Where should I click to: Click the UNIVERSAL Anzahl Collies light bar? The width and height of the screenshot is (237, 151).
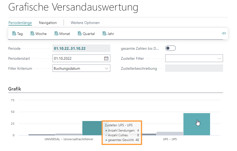pyautogui.click(x=69, y=134)
